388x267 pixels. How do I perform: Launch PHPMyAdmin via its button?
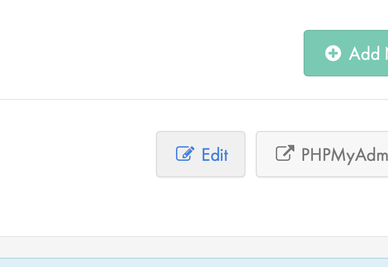click(322, 154)
